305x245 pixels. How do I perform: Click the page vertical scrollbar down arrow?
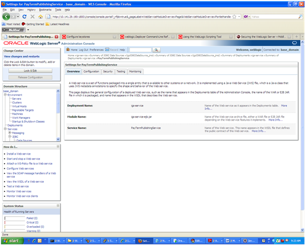(x=302, y=230)
